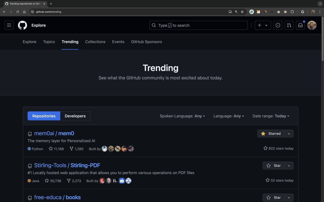Click the last contributor avatar of mem0
This screenshot has height=202, width=324.
point(131,149)
